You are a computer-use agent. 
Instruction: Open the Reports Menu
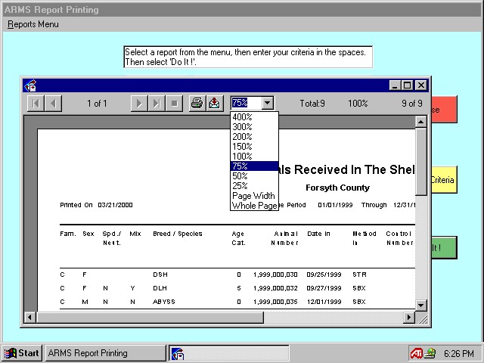[x=33, y=24]
